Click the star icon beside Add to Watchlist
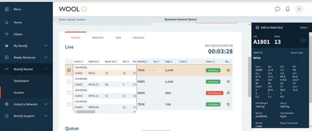 coord(257,28)
